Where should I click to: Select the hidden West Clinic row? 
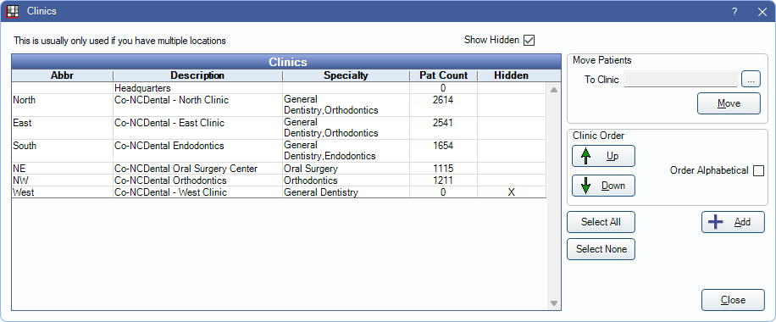click(279, 192)
